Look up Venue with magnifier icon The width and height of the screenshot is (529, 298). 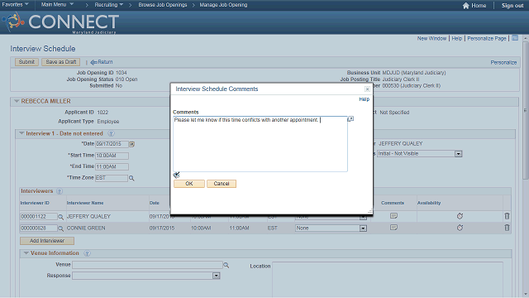coord(226,266)
